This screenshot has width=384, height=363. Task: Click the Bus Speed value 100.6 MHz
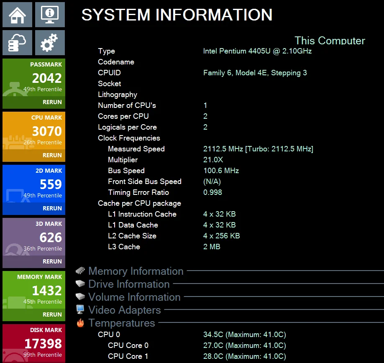click(x=221, y=171)
